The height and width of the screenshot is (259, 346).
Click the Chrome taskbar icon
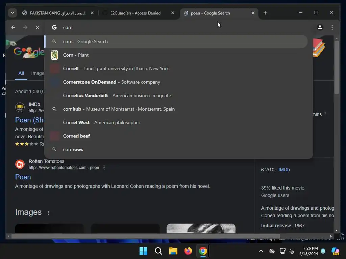point(203,251)
